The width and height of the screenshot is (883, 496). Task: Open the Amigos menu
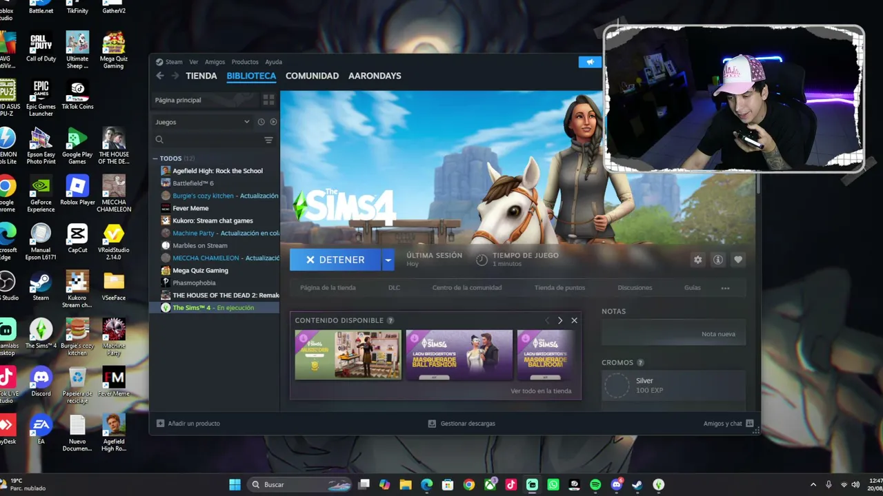coord(215,62)
